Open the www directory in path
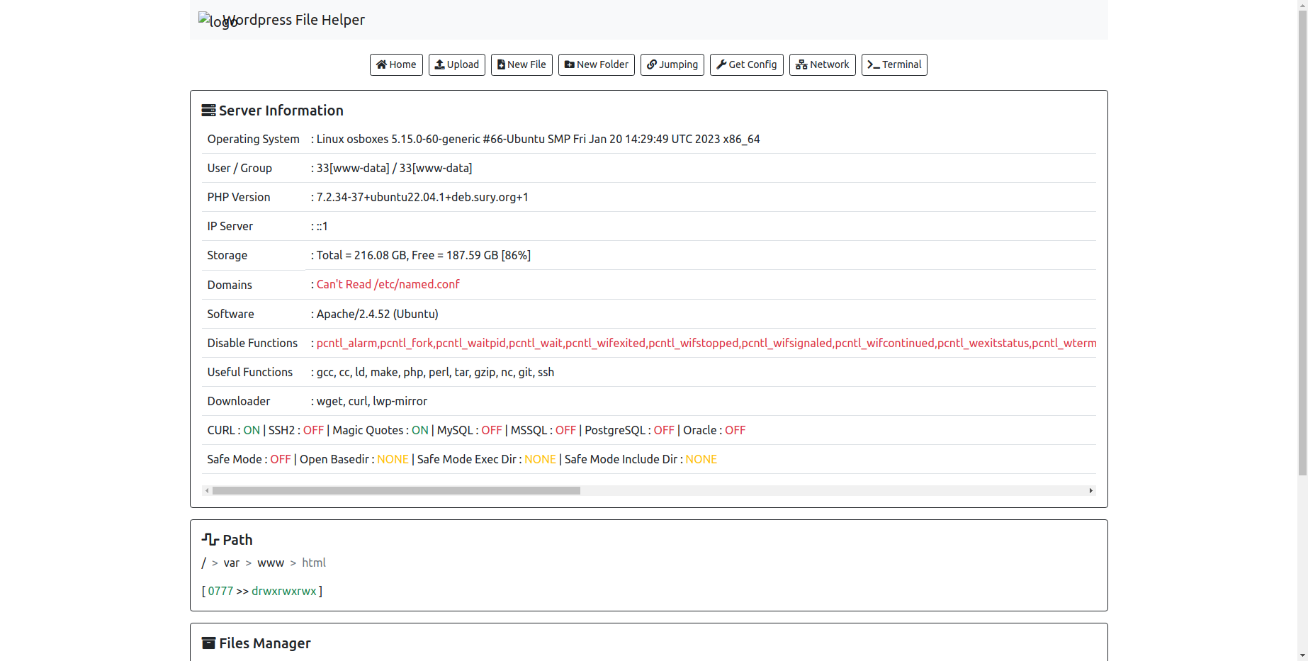This screenshot has width=1308, height=661. 271,563
